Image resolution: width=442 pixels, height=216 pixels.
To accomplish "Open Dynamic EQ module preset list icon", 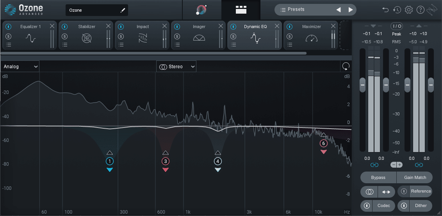I will coord(233,44).
